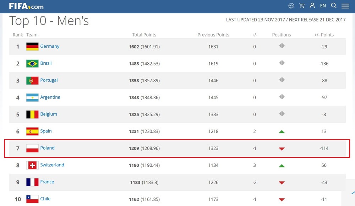Image resolution: width=355 pixels, height=206 pixels.
Task: Open the Portugal team link
Action: point(49,80)
